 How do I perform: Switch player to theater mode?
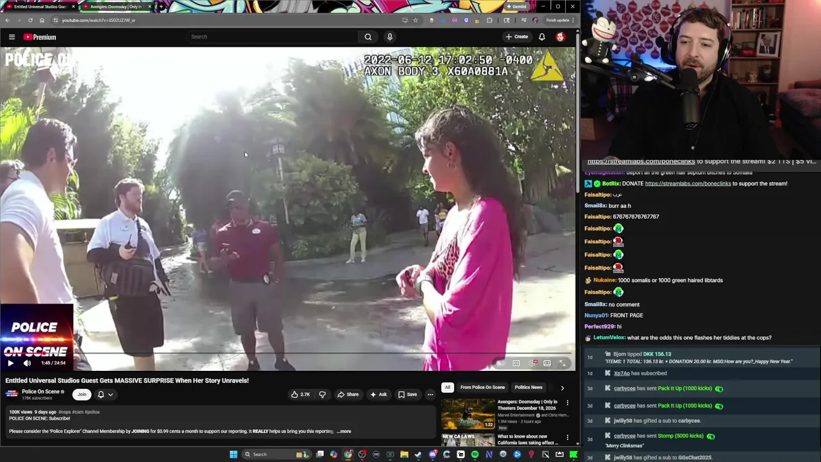[547, 363]
